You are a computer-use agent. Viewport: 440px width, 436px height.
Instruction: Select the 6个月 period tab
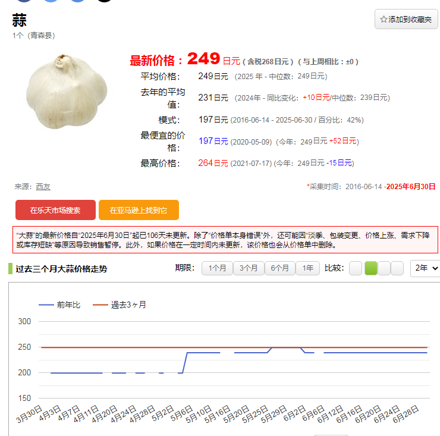(x=280, y=268)
